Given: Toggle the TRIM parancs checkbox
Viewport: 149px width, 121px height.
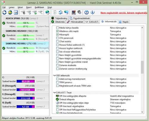Looking at the screenshot, I should coord(58,82).
